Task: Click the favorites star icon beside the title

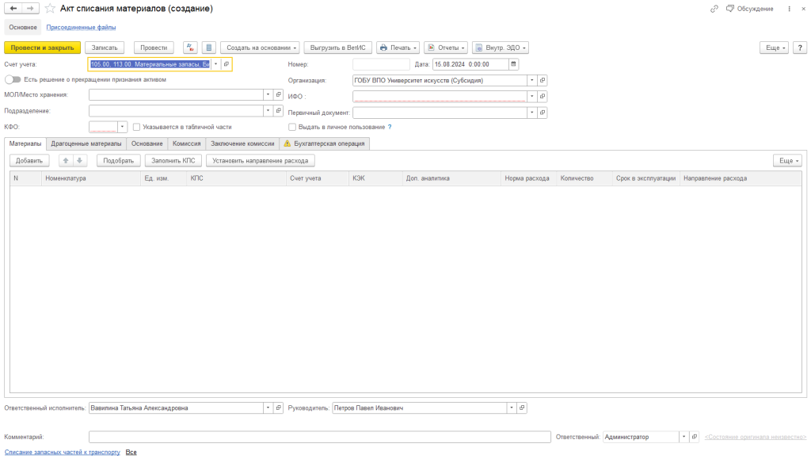Action: click(x=50, y=8)
